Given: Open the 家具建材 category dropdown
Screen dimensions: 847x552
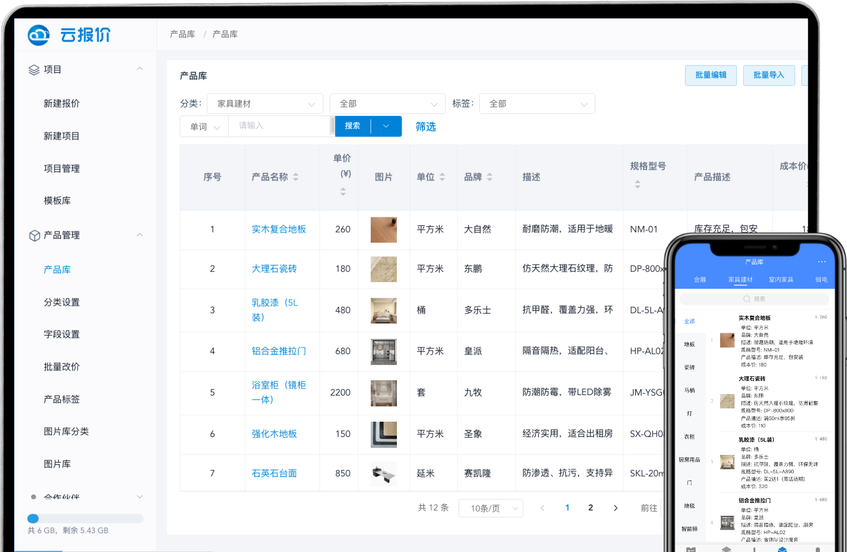Looking at the screenshot, I should click(x=265, y=104).
